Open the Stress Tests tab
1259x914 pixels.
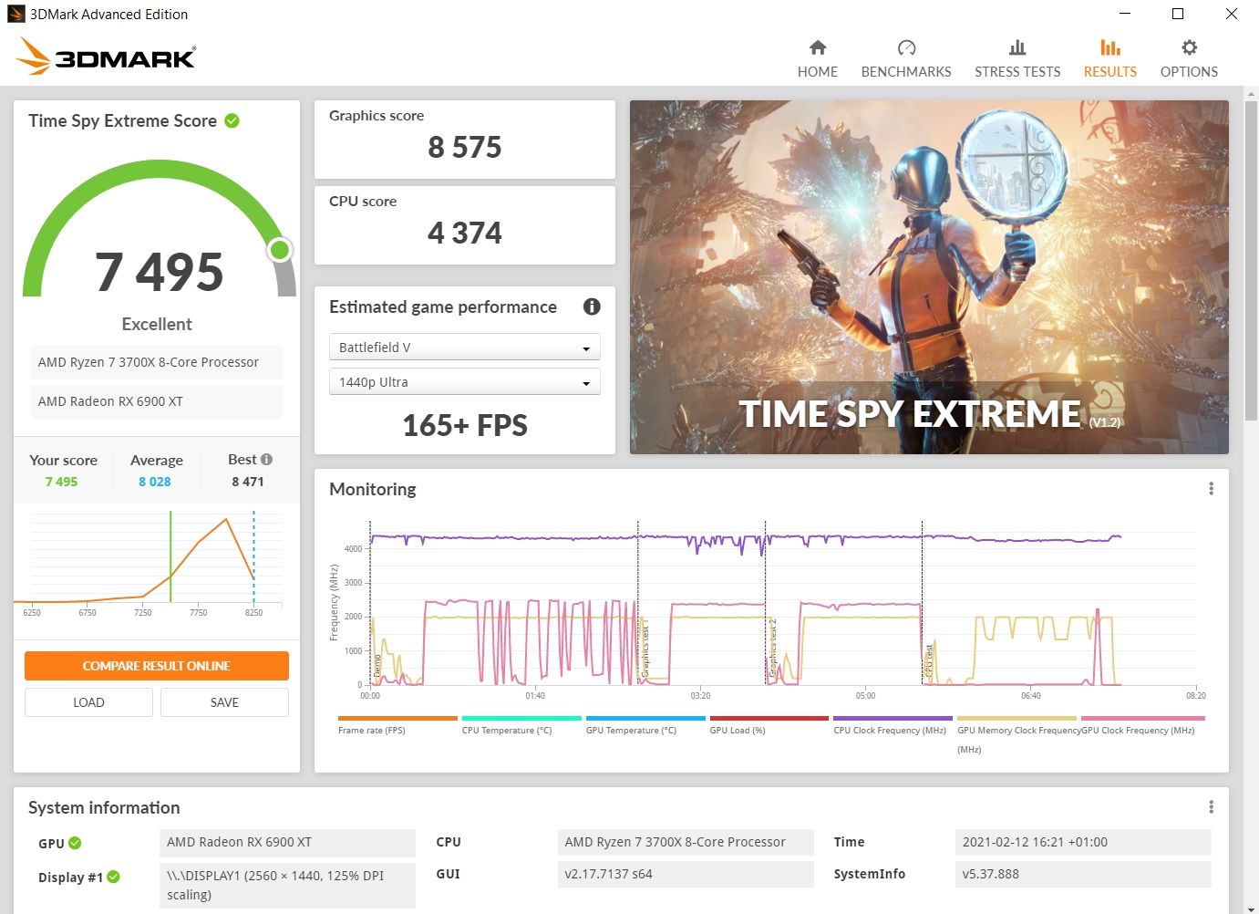point(1017,58)
